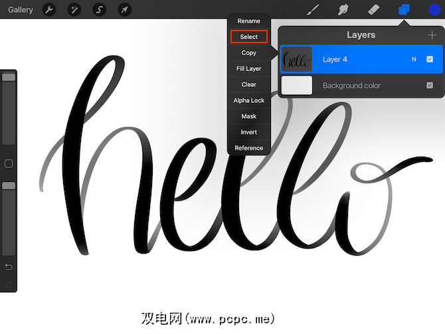This screenshot has width=445, height=334.
Task: Redo with the redo arrow in sidebar
Action: [x=9, y=284]
